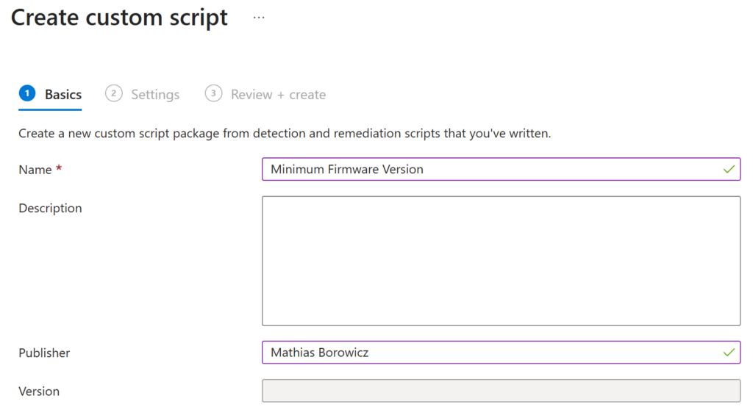Image resolution: width=753 pixels, height=415 pixels.
Task: Click the Name field label
Action: [x=35, y=170]
